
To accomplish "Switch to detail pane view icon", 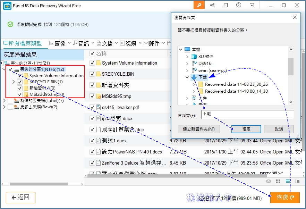I will [x=297, y=181].
